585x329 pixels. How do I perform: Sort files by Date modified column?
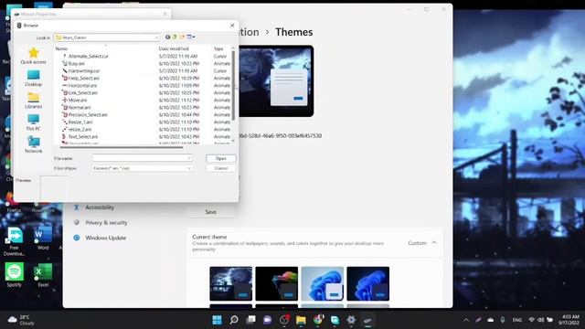tap(174, 48)
